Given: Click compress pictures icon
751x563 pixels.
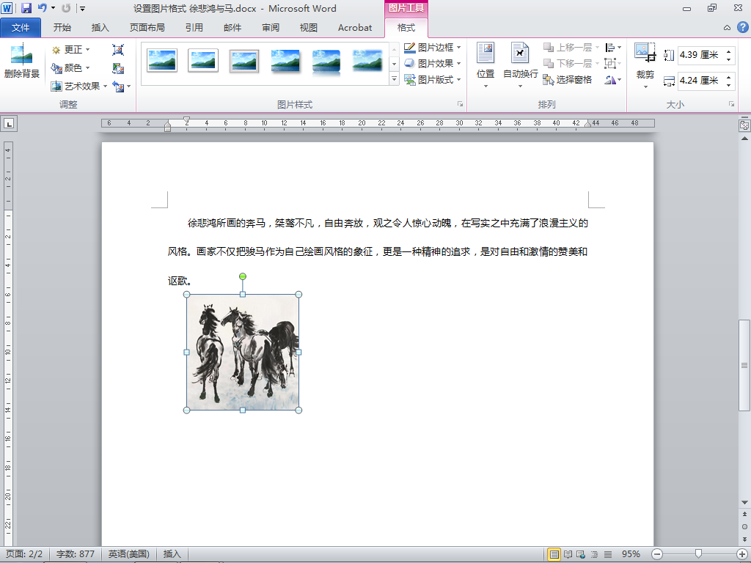Looking at the screenshot, I should tap(118, 50).
